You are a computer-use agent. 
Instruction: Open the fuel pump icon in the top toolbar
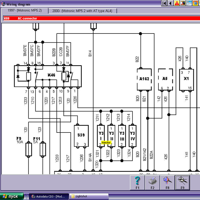[183, 3]
